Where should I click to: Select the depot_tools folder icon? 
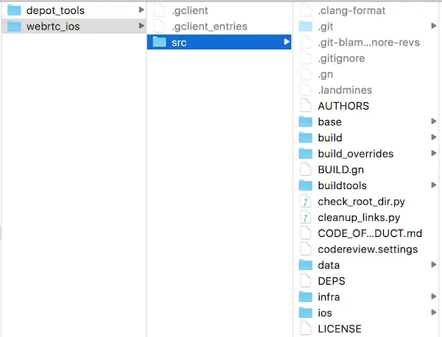pos(14,10)
